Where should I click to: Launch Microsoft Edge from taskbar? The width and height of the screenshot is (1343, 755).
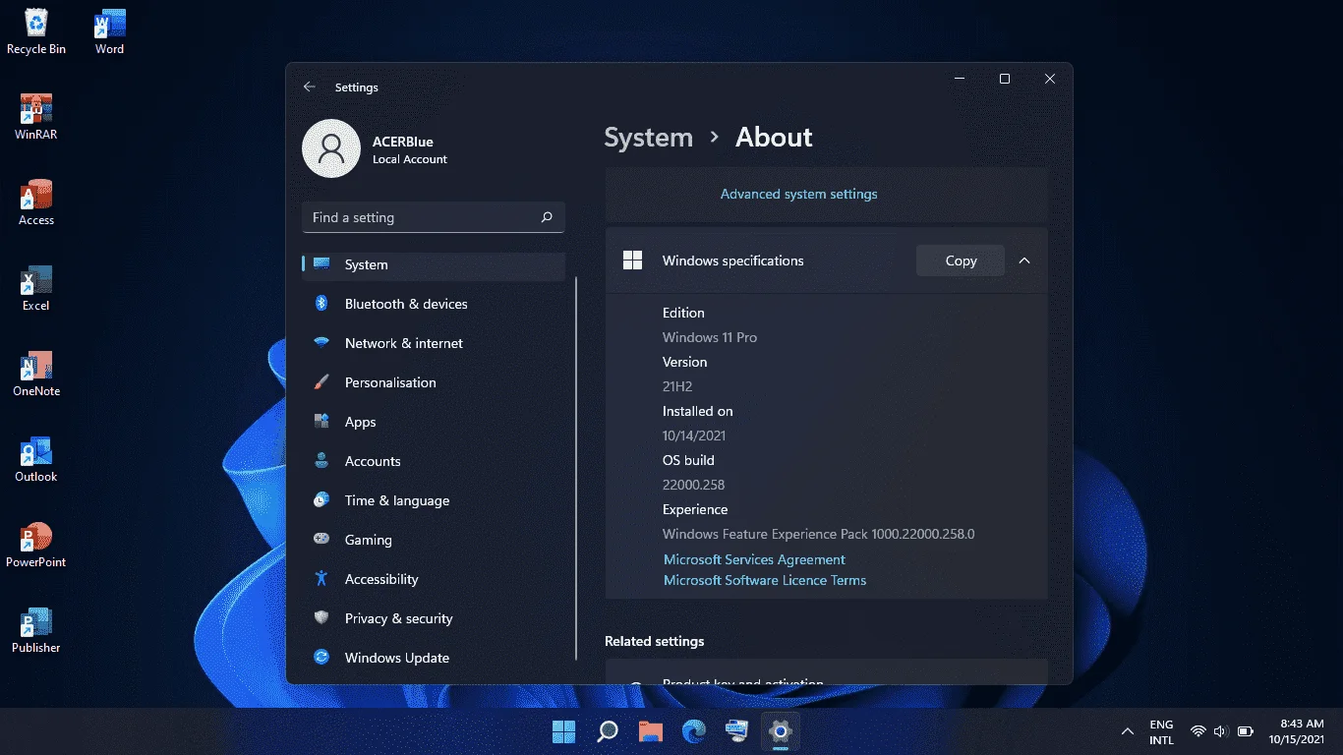click(x=694, y=730)
